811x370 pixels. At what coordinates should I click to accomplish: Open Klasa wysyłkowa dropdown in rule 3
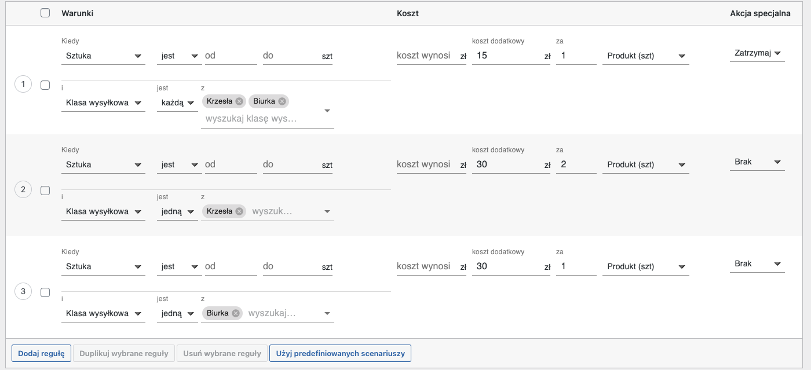click(103, 314)
